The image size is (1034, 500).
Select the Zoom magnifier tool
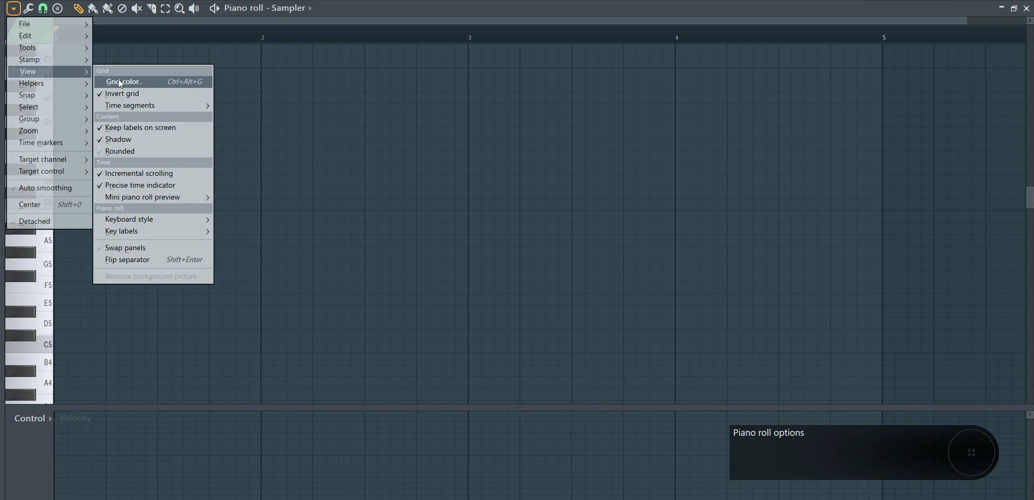pyautogui.click(x=180, y=8)
